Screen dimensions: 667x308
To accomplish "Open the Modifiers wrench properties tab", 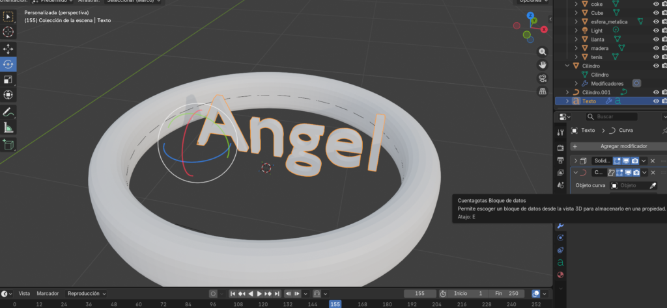I will coord(560,225).
